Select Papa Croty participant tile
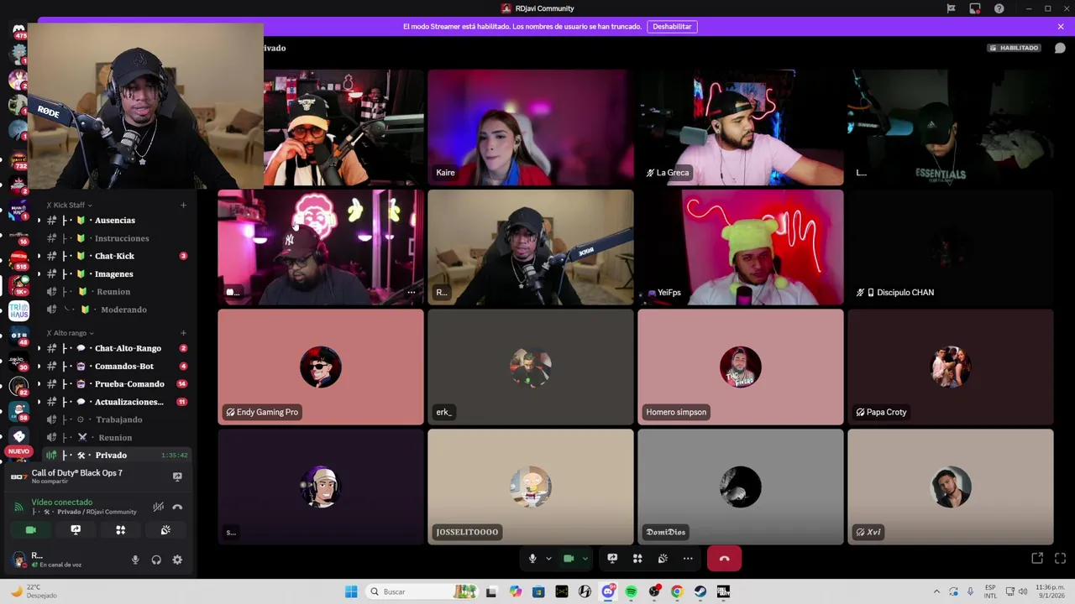Screen dimensions: 1075x604 pos(951,367)
